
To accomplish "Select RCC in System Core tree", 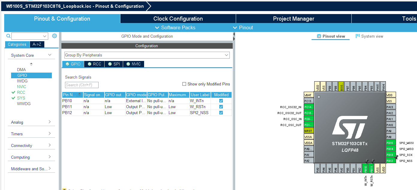I will [x=21, y=92].
